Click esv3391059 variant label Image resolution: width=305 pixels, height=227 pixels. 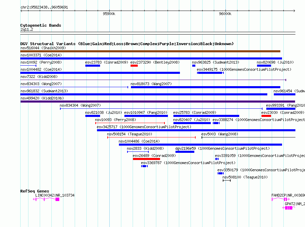tap(260, 156)
